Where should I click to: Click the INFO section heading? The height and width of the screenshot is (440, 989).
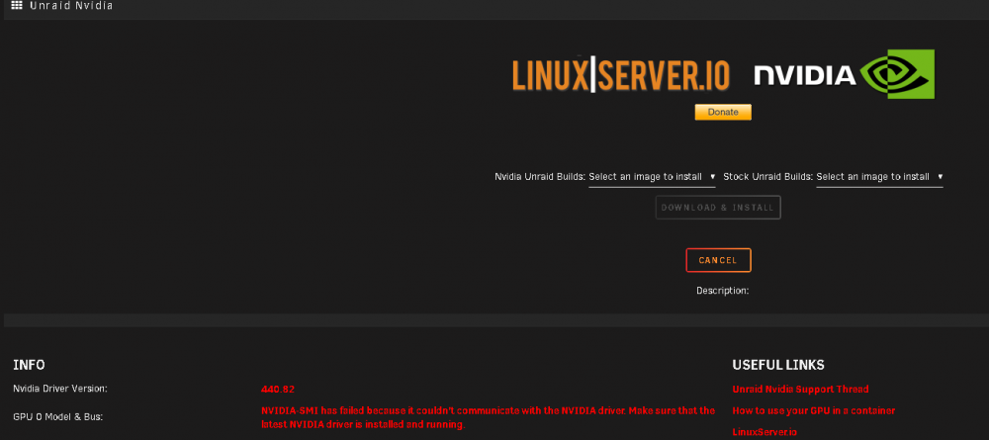pyautogui.click(x=29, y=365)
